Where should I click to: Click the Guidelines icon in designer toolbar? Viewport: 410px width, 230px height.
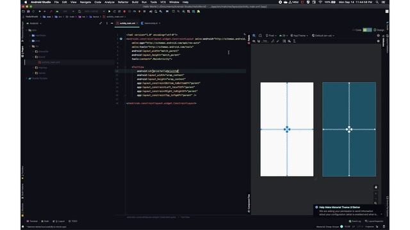point(295,41)
